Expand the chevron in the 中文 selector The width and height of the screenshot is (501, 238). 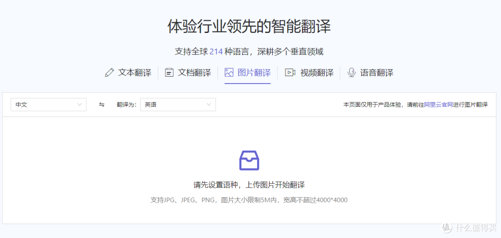(80, 104)
